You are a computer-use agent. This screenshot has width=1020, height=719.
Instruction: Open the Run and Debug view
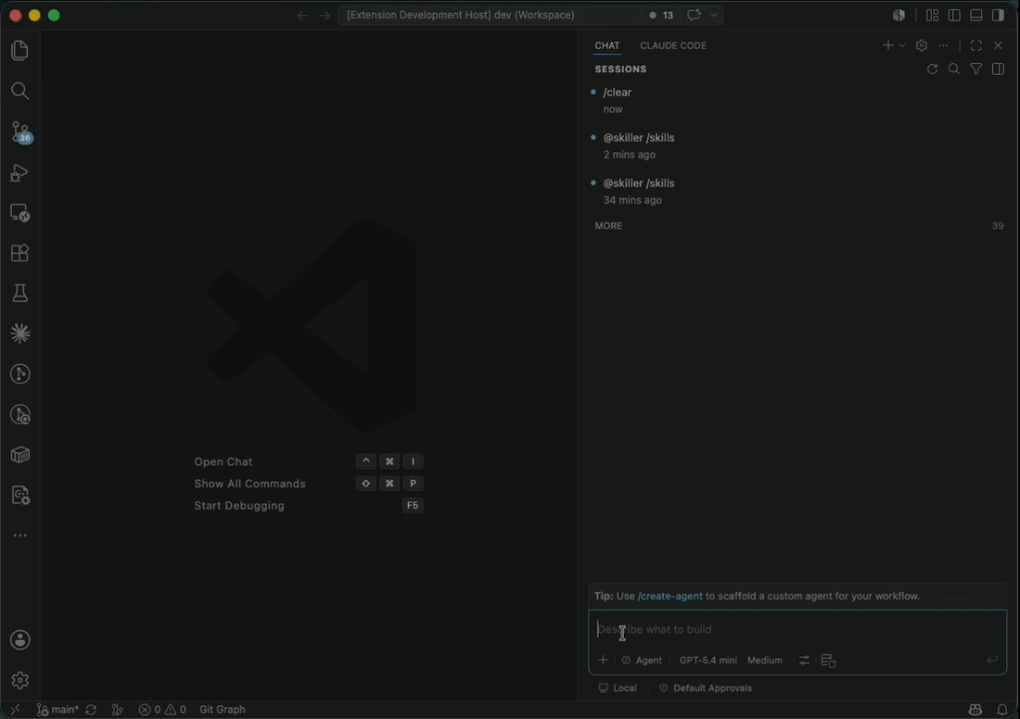pyautogui.click(x=20, y=172)
